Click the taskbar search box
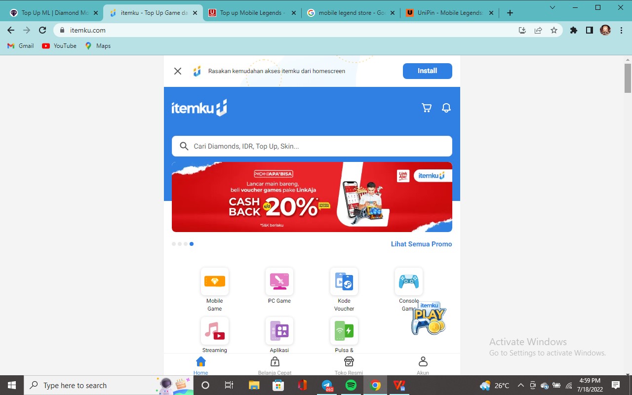The width and height of the screenshot is (632, 395). (108, 385)
